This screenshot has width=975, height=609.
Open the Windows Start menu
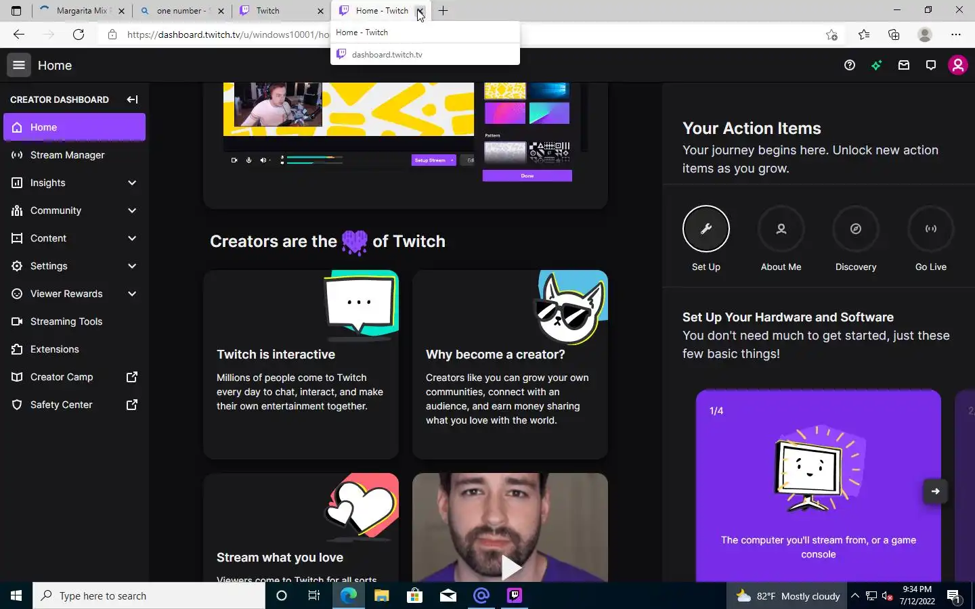(16, 595)
